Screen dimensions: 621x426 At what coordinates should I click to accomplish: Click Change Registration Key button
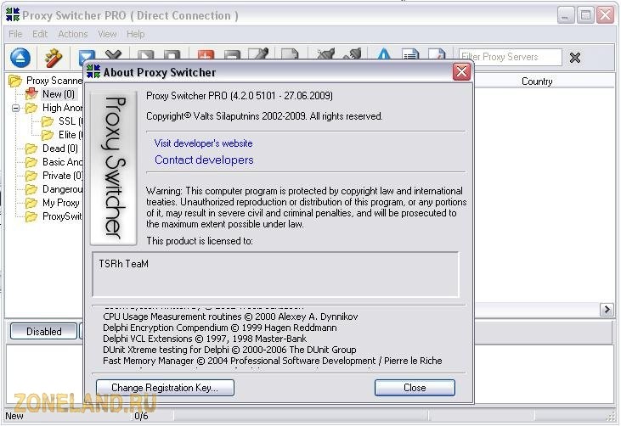165,388
